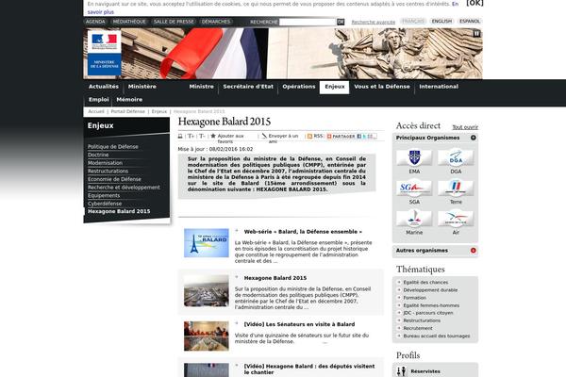The image size is (566, 377).
Task: Expand Autres organismes section
Action: [474, 251]
